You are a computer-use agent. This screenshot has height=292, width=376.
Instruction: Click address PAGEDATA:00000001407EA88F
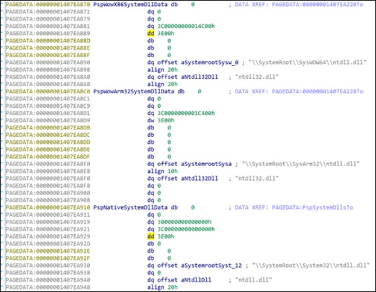[48, 55]
